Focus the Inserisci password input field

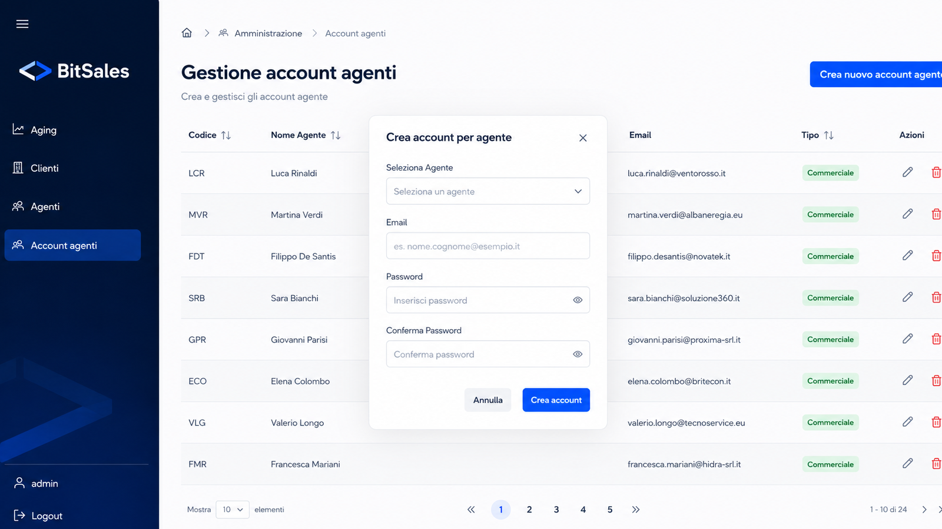point(488,300)
